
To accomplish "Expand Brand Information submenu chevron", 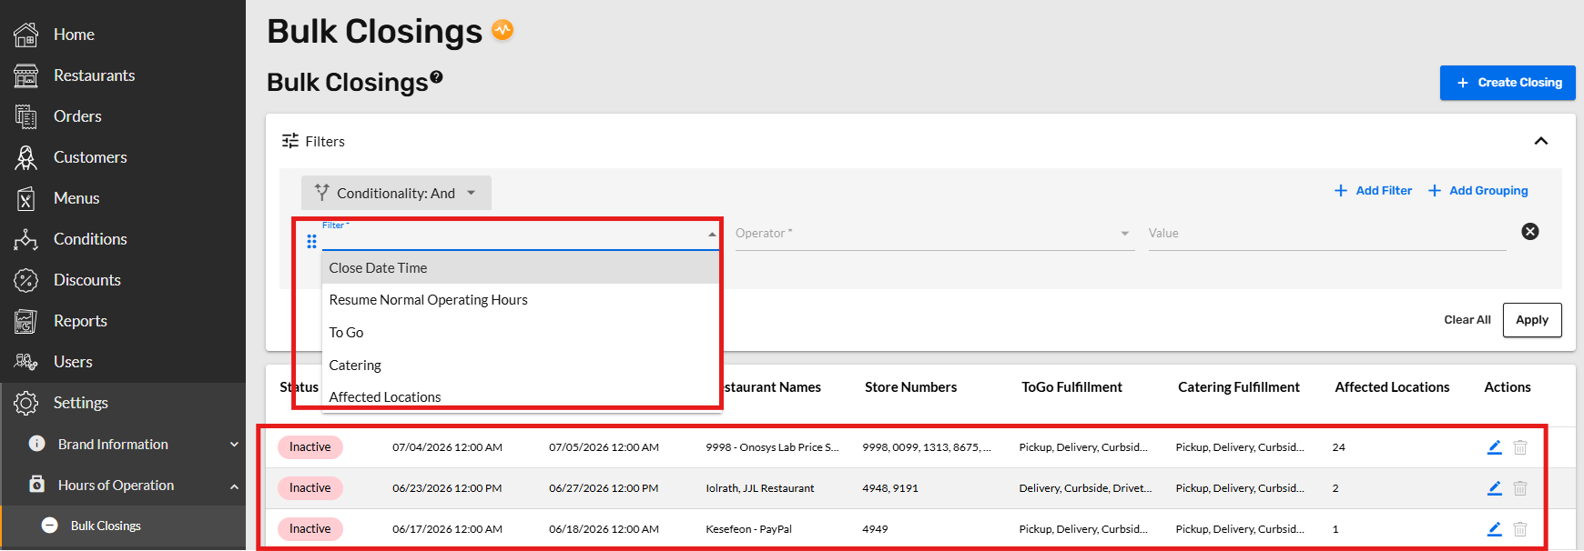I will point(234,445).
